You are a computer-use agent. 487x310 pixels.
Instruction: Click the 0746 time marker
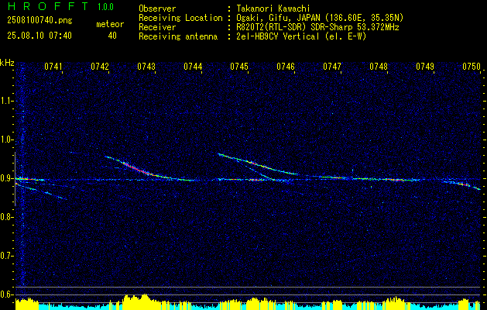tap(286, 66)
